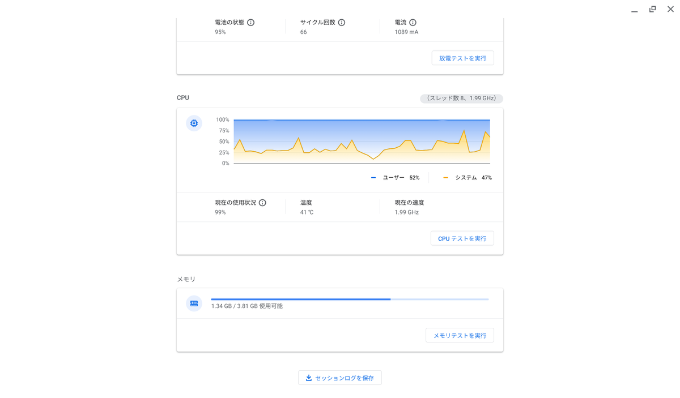This screenshot has height=398, width=680.
Task: Click the 100% axis label on the CPU chart
Action: coord(223,120)
